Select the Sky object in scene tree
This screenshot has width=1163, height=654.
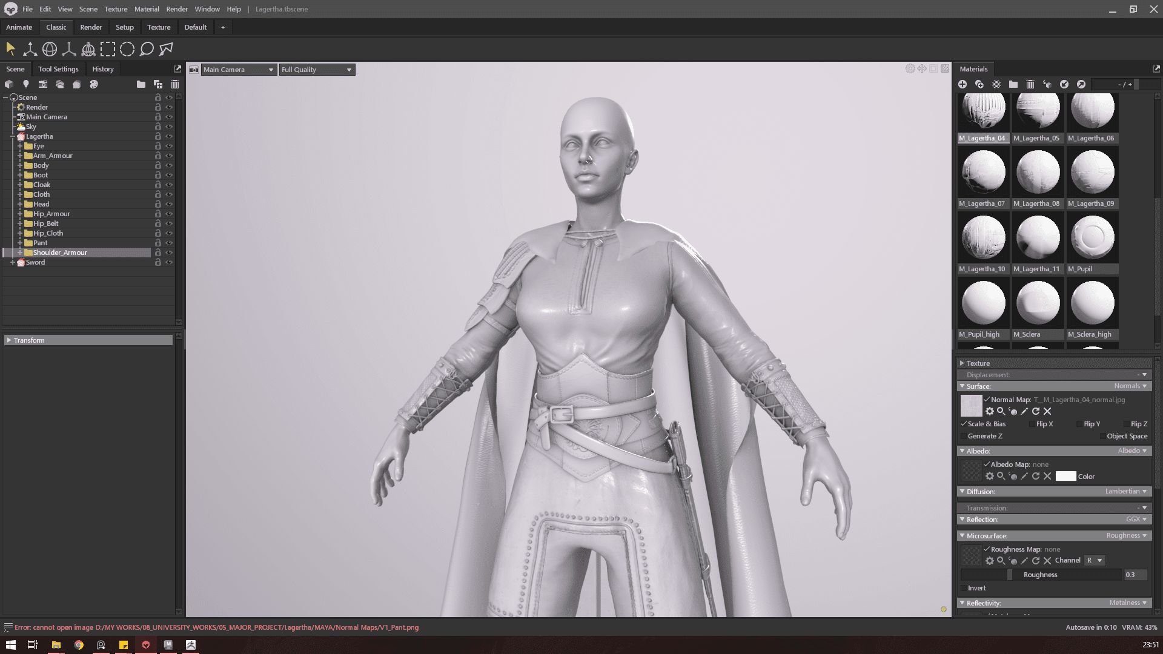[31, 127]
